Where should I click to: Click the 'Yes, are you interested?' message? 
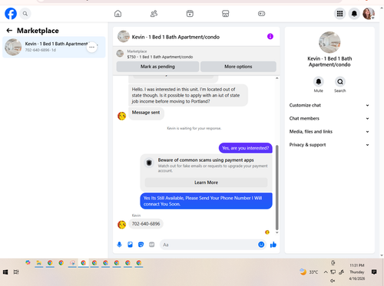pos(246,148)
